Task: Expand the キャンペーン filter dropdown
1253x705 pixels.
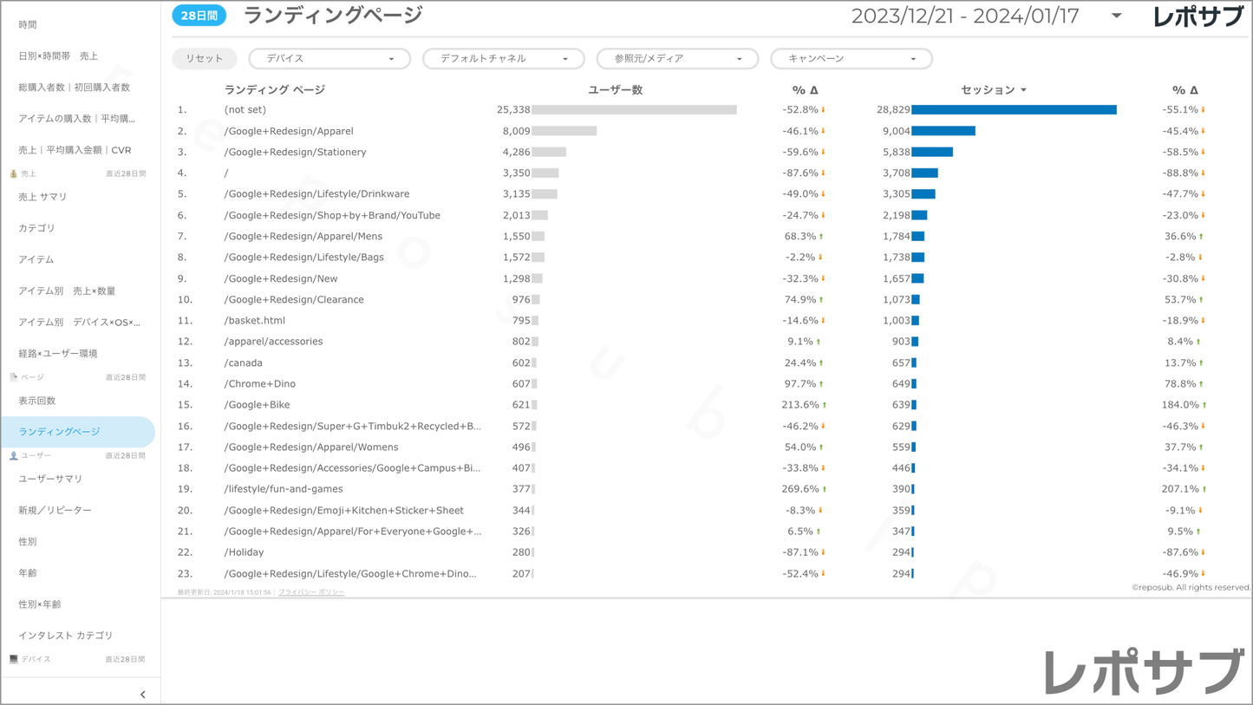Action: pyautogui.click(x=851, y=58)
